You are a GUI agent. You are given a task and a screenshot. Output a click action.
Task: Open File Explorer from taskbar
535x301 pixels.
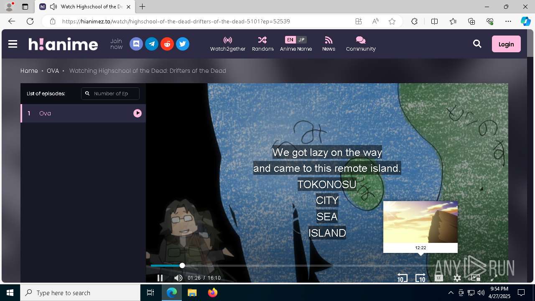click(x=192, y=293)
